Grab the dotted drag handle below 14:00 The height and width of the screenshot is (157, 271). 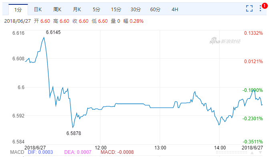pos(231,152)
